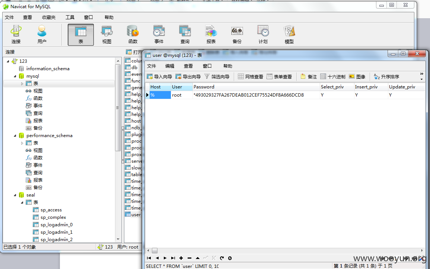Open 筛选向导 filter wizard
Viewport: 430px width, 269px height.
pos(217,77)
